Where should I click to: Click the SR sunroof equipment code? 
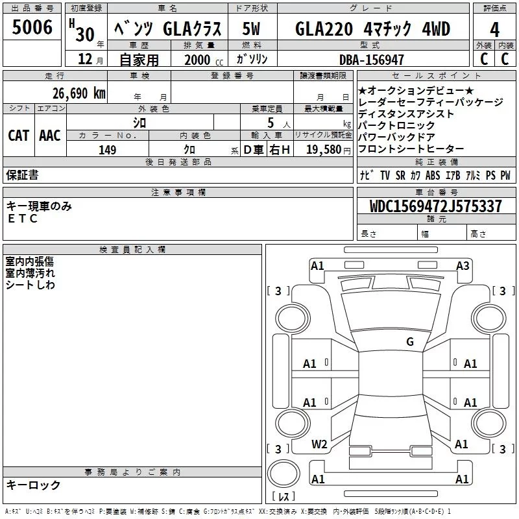tap(400, 175)
